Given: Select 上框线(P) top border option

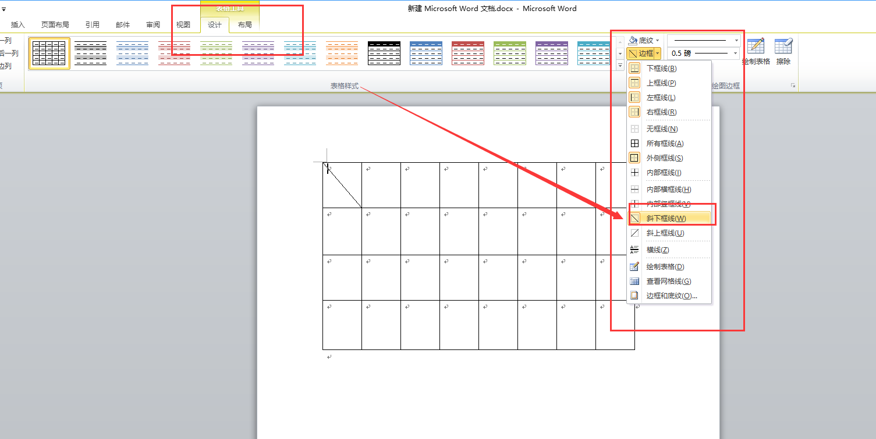Looking at the screenshot, I should click(669, 83).
